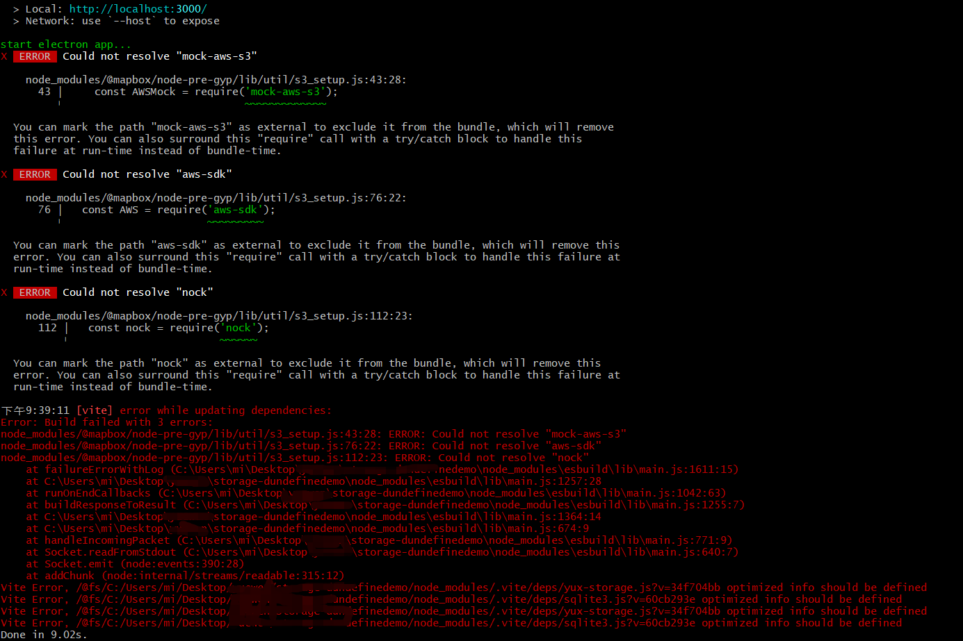The image size is (963, 641).
Task: Click the s3_setup.js:112:23 file path
Action: click(x=218, y=315)
